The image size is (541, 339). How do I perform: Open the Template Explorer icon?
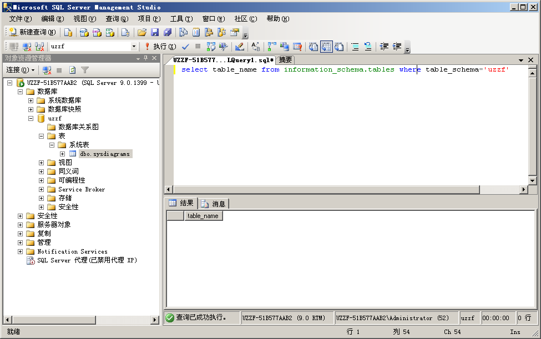tap(221, 32)
